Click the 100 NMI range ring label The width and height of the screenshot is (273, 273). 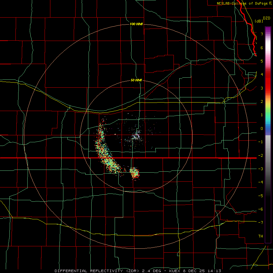(x=136, y=24)
